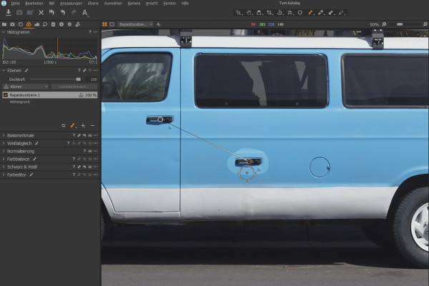Click the Undo arrow in top toolbar
Image resolution: width=429 pixels, height=286 pixels.
63,13
